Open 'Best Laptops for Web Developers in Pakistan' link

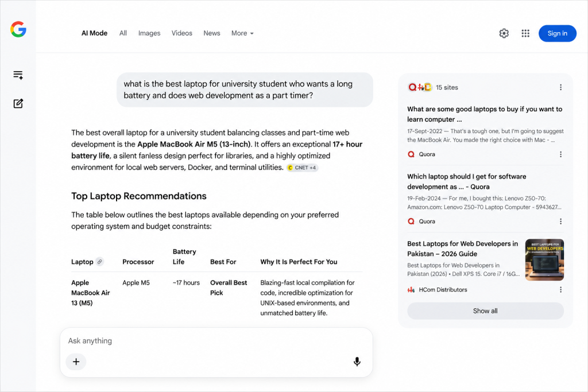(462, 249)
